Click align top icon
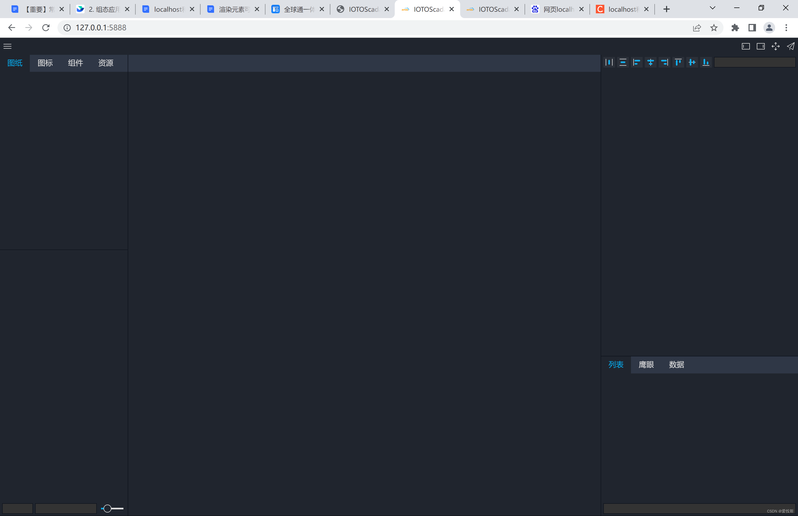Screen dimensions: 798x516 click(x=678, y=62)
